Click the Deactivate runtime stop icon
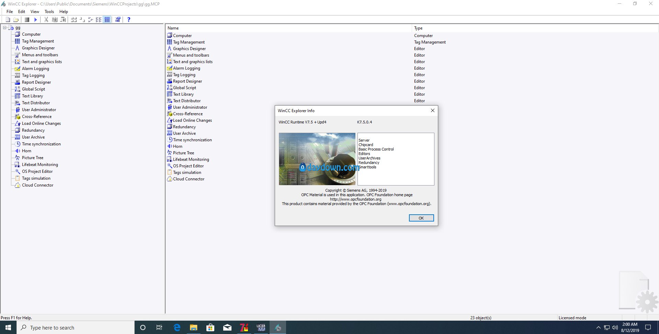659x334 pixels. (27, 20)
